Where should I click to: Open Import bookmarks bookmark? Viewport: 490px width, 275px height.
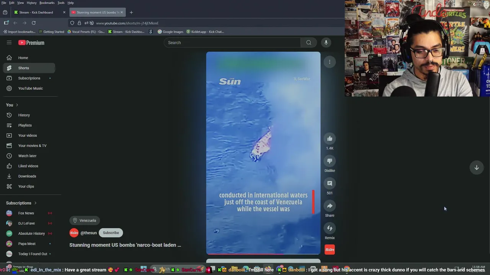[x=19, y=32]
